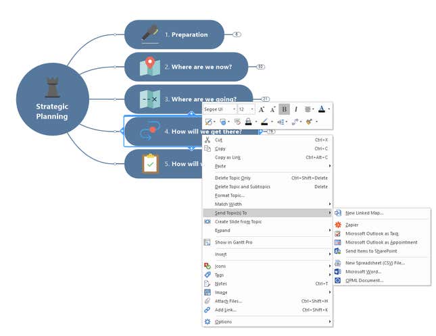Click the format painter brush icon

309,122
